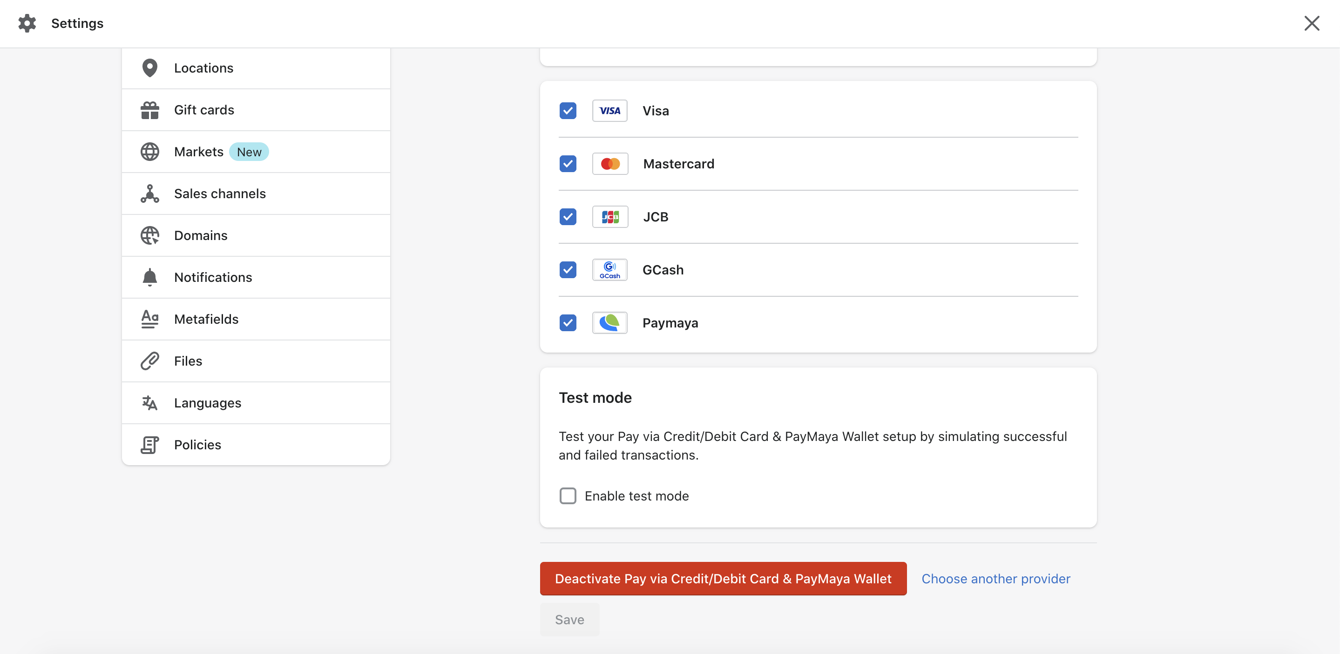Image resolution: width=1340 pixels, height=654 pixels.
Task: Click the Paymaya logo thumbnail
Action: pyautogui.click(x=609, y=323)
